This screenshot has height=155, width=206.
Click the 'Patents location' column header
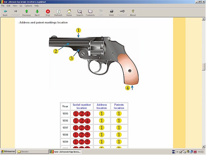click(x=119, y=106)
